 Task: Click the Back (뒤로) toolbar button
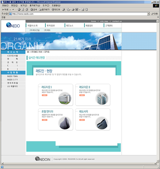(5, 10)
